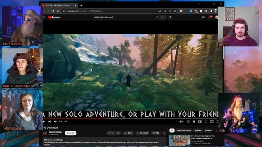Cast video with Play on TV
262x147 pixels.
[x=212, y=122]
